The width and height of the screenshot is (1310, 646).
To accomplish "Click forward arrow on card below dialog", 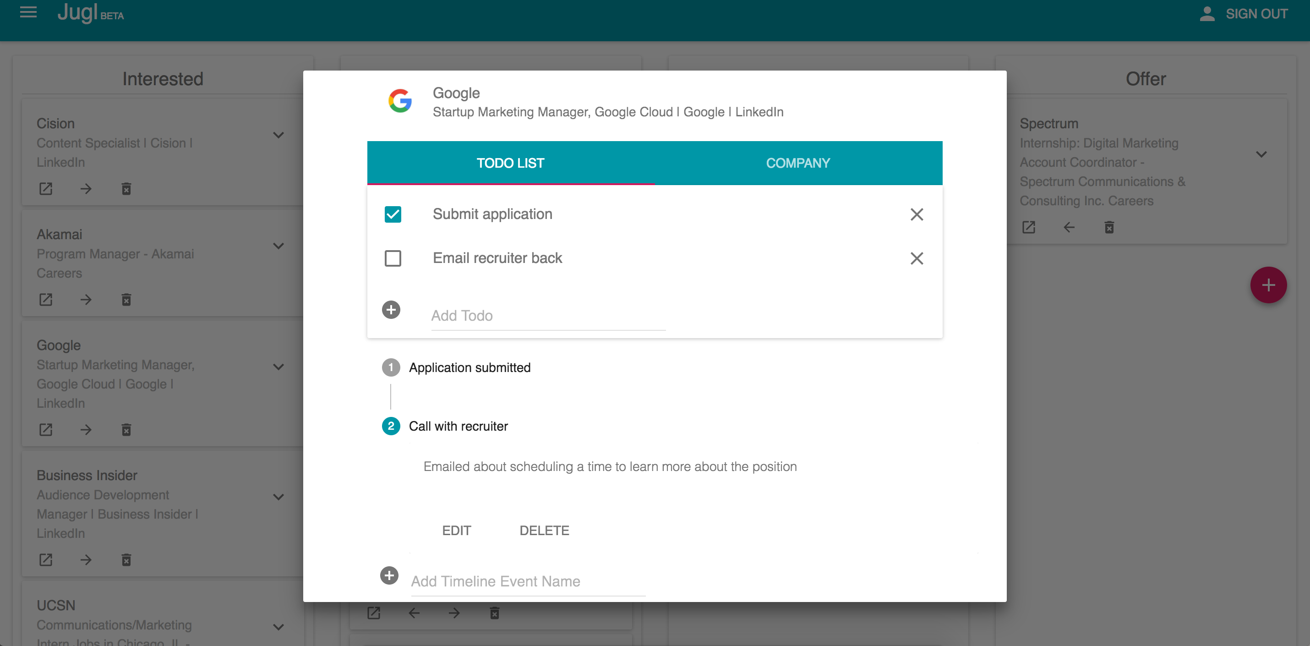I will coord(454,613).
